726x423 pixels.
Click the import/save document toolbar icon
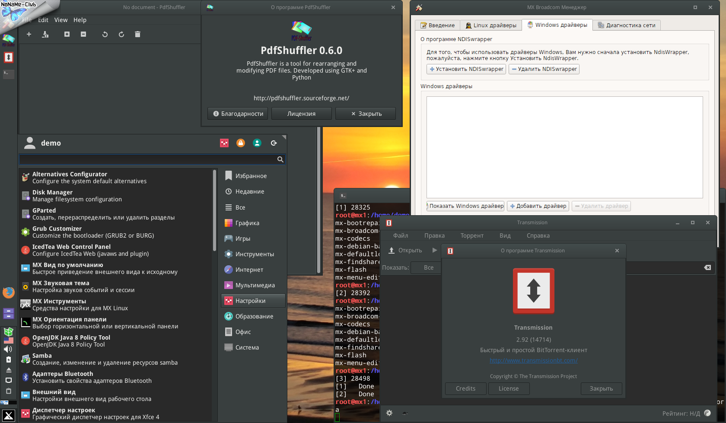pos(45,35)
